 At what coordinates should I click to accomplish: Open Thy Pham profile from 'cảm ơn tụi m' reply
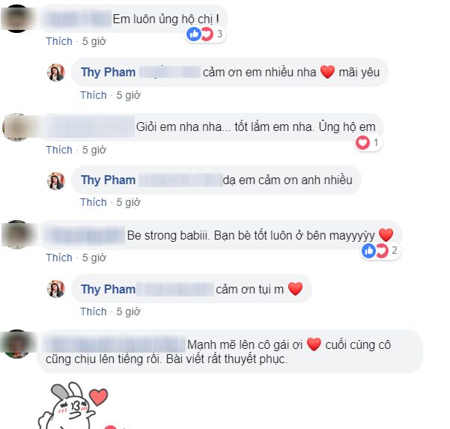click(x=109, y=289)
